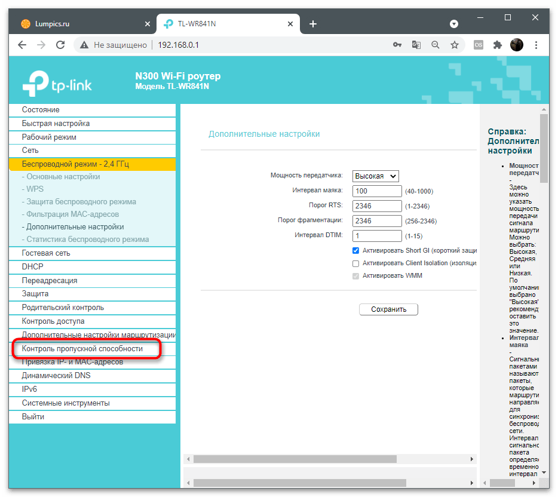Open Динамический DNS menu
The image size is (558, 497).
click(x=92, y=376)
